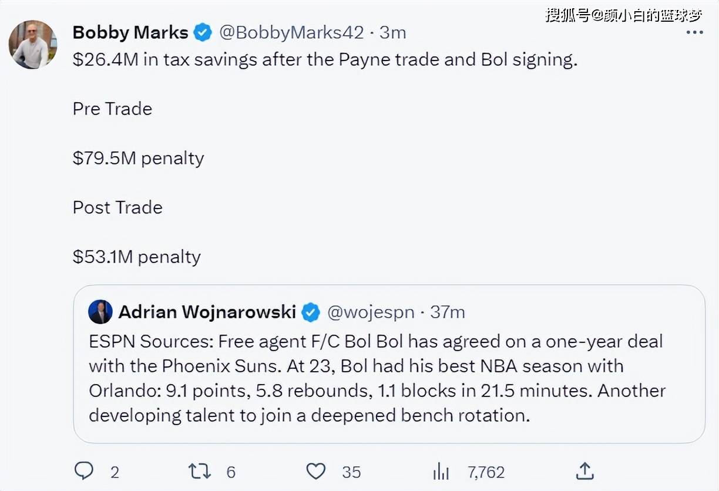Click the @BobbyMarks42 handle
Image resolution: width=719 pixels, height=491 pixels.
coord(291,33)
